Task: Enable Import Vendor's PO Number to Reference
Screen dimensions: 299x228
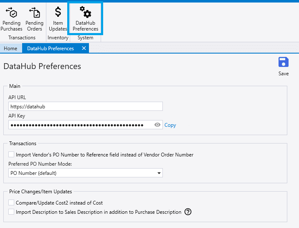Action: point(11,154)
